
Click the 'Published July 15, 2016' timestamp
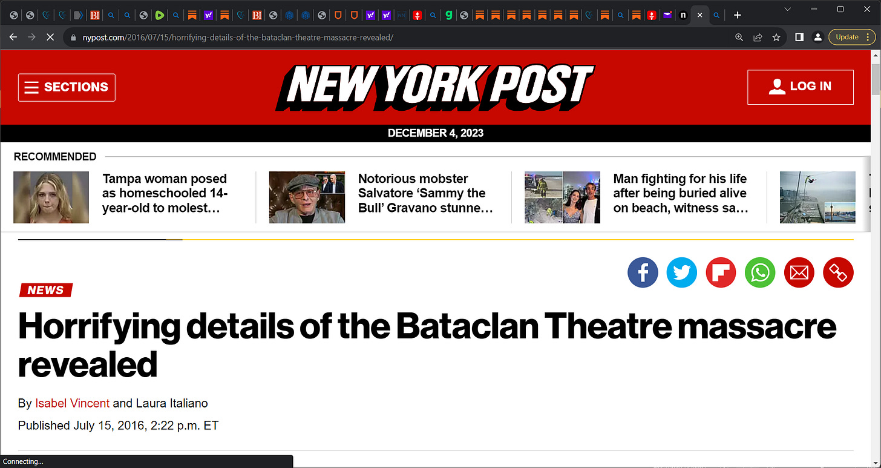(x=118, y=426)
